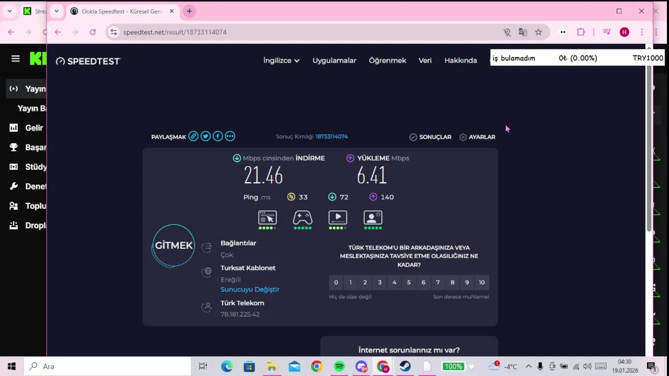This screenshot has height=376, width=669.
Task: Expand the İngilizce language dropdown
Action: pyautogui.click(x=281, y=61)
